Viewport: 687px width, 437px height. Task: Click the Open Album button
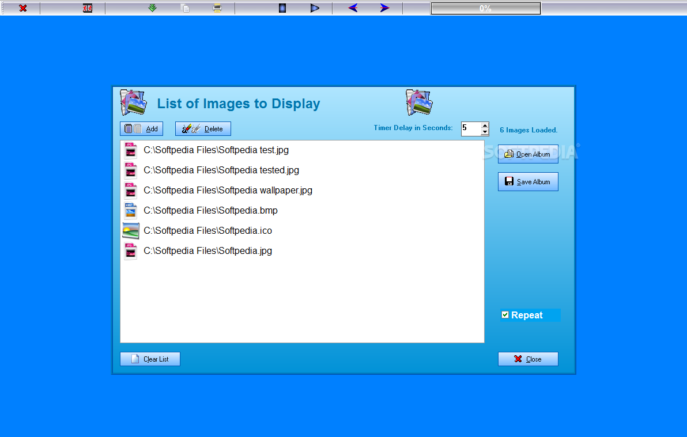click(x=528, y=154)
